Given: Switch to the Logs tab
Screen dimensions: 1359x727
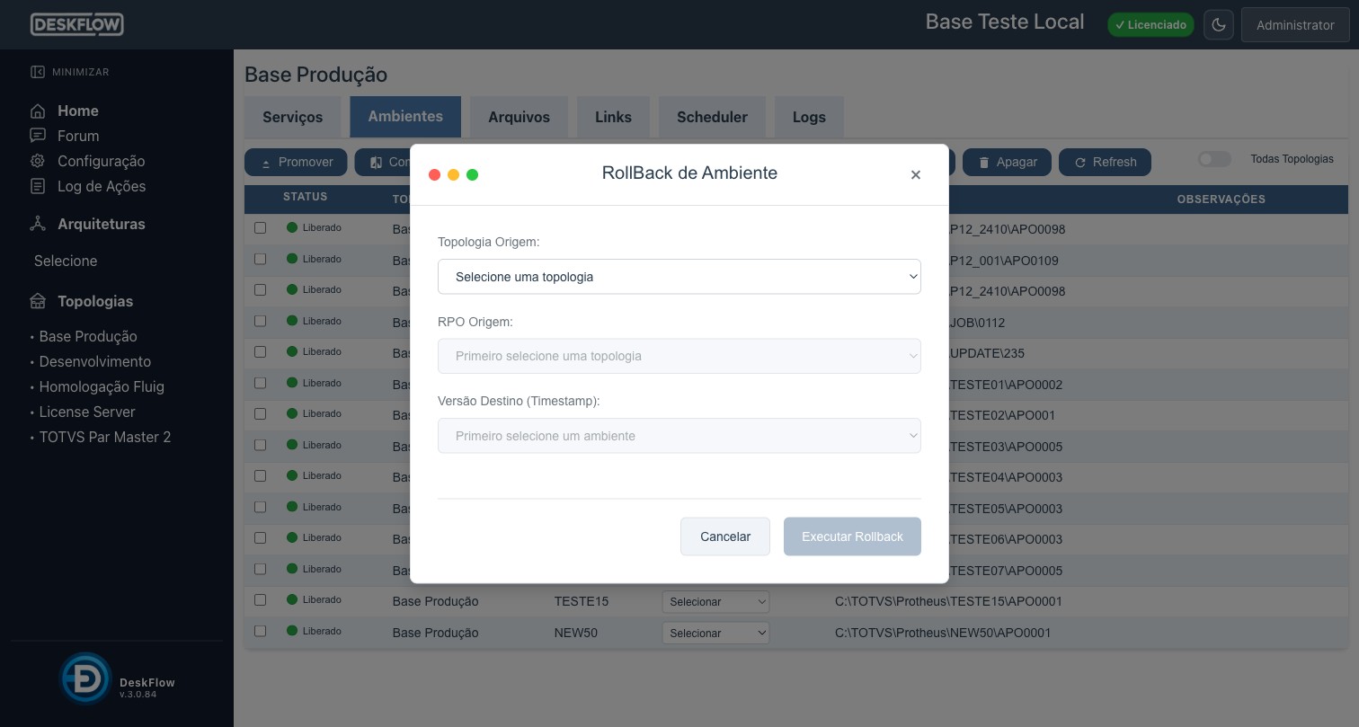Looking at the screenshot, I should (809, 117).
